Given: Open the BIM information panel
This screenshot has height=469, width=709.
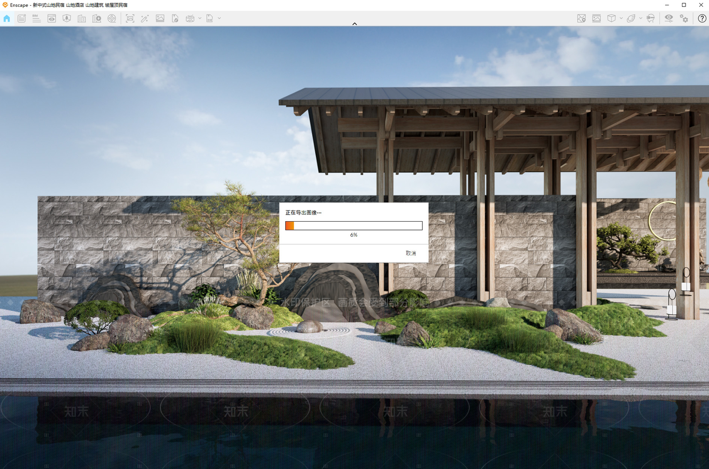Looking at the screenshot, I should coord(36,19).
